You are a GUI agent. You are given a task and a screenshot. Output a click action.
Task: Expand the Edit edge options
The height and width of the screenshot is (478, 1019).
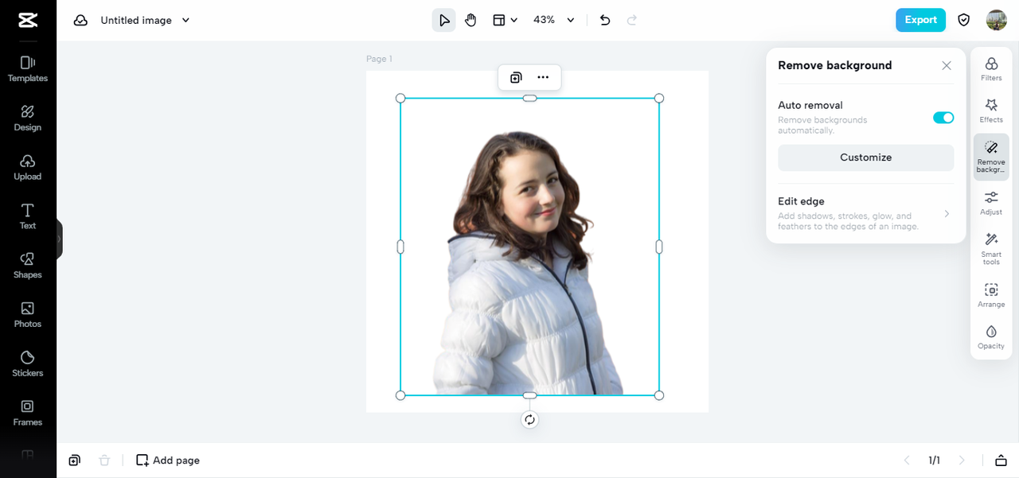pos(866,213)
